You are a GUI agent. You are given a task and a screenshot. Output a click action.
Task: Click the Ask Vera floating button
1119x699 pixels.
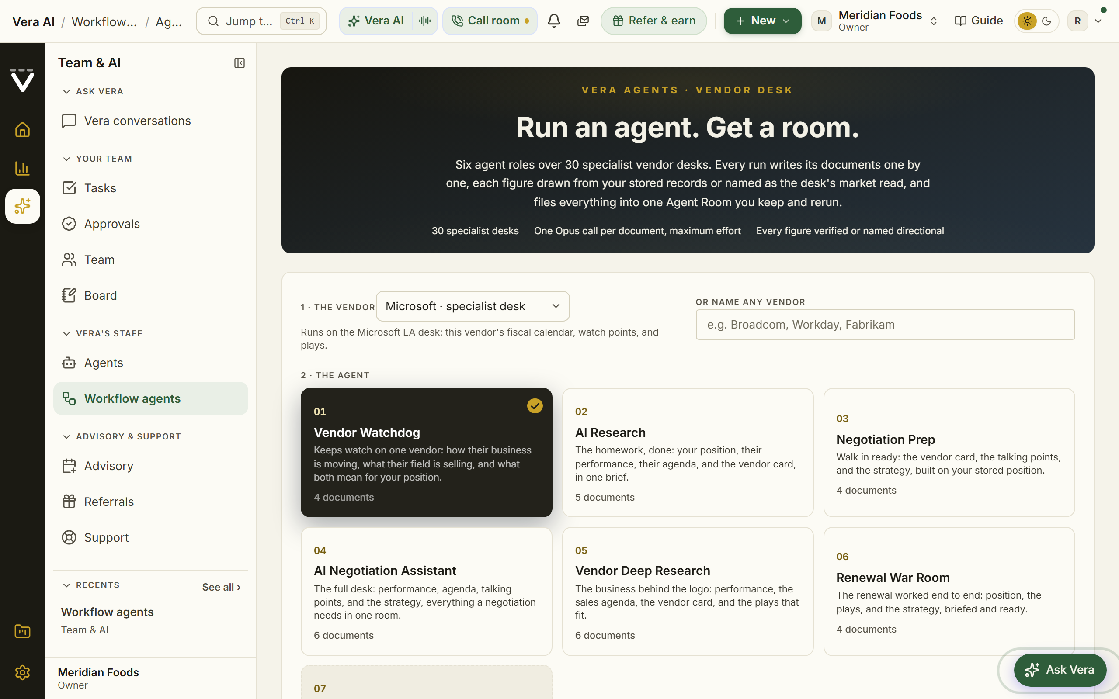click(1060, 670)
